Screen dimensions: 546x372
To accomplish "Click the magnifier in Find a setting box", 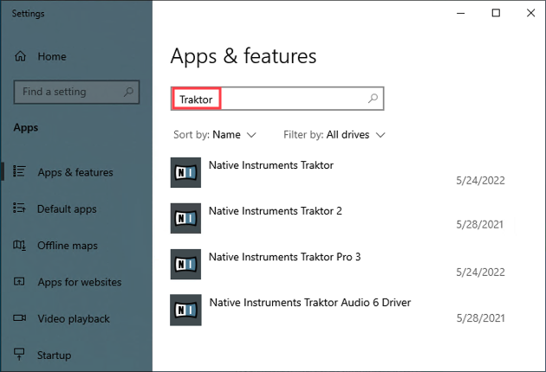I will (x=128, y=92).
